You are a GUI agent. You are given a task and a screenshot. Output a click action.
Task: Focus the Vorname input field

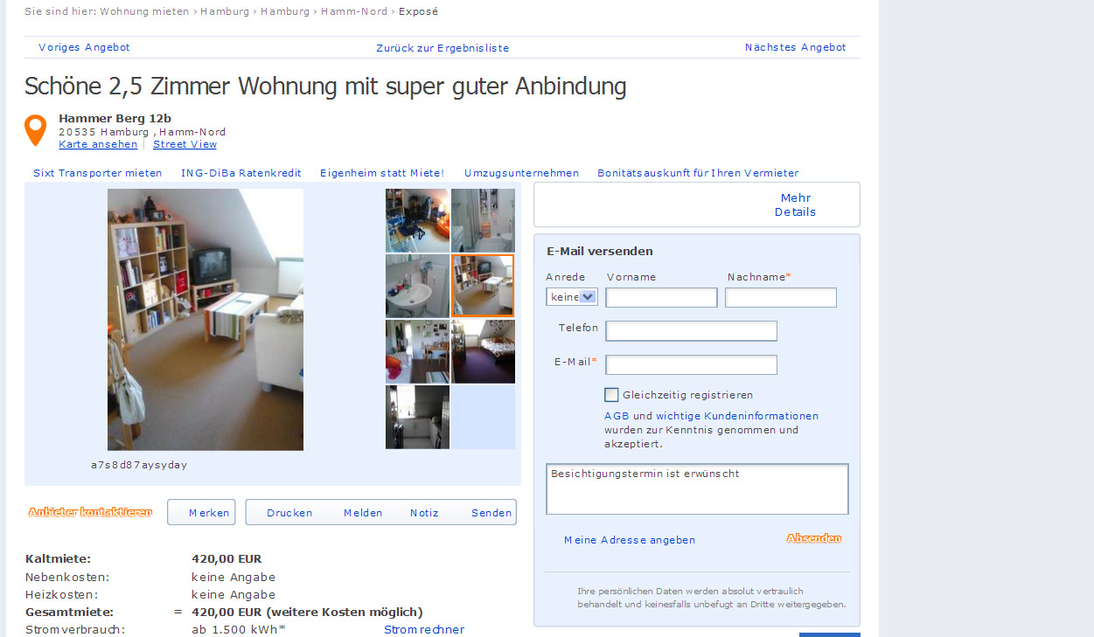(x=661, y=298)
